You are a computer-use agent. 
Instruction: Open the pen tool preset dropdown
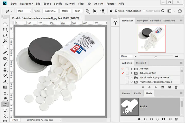[x=12, y=11]
